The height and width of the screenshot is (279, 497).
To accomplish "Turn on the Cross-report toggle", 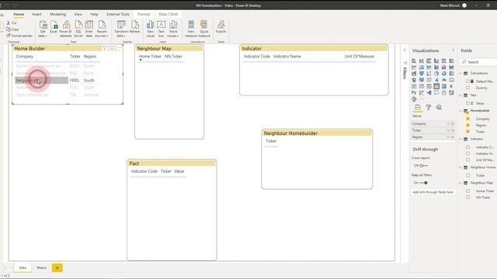I will 423,165.
